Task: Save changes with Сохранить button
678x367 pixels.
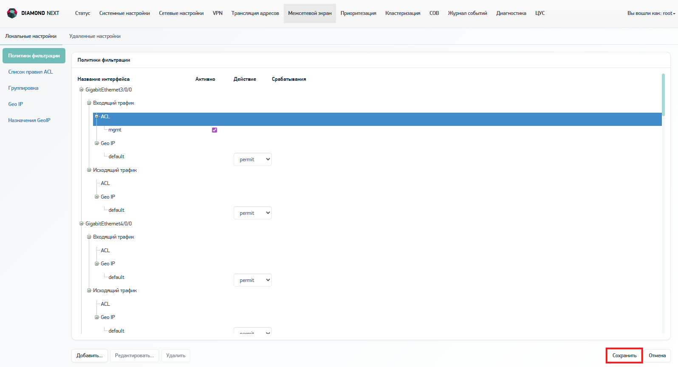Action: 624,356
